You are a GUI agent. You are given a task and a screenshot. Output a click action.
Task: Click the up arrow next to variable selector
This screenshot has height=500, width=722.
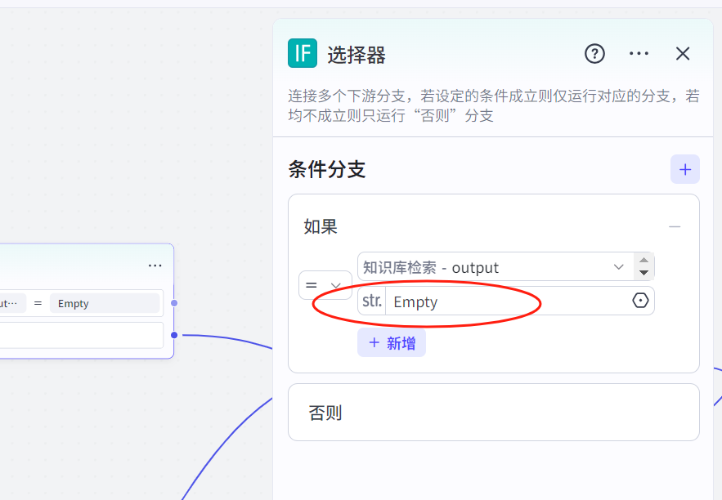click(644, 261)
